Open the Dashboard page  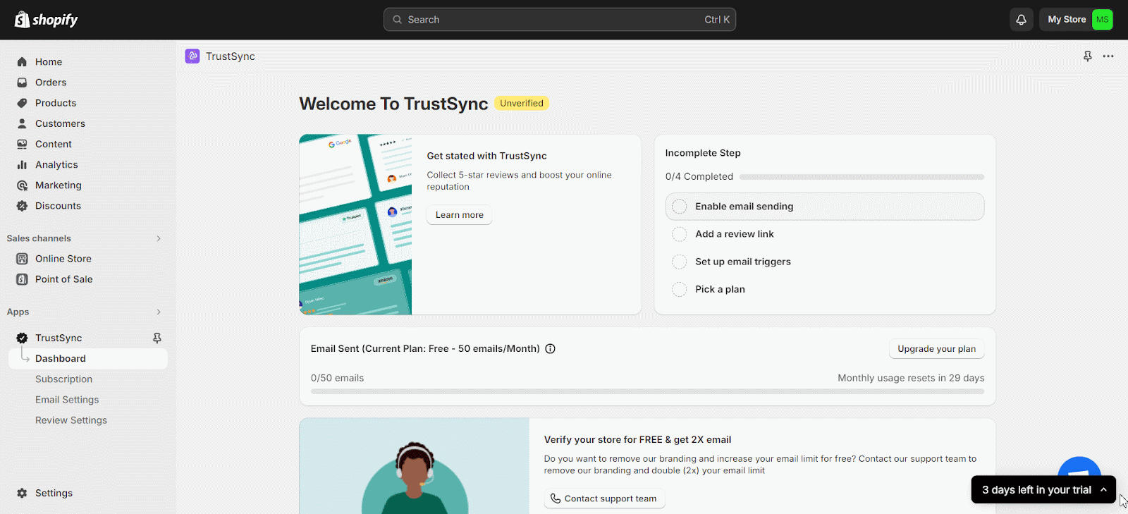(x=88, y=358)
